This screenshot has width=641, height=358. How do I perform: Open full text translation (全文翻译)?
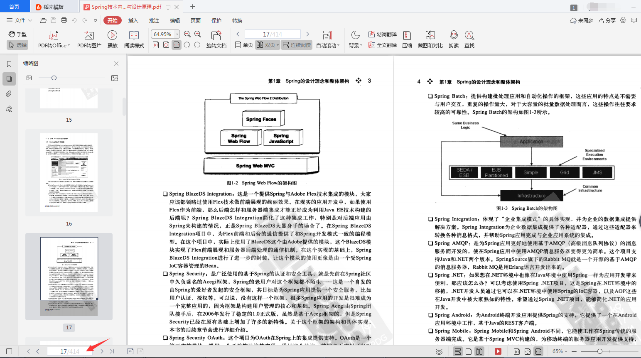tap(382, 45)
